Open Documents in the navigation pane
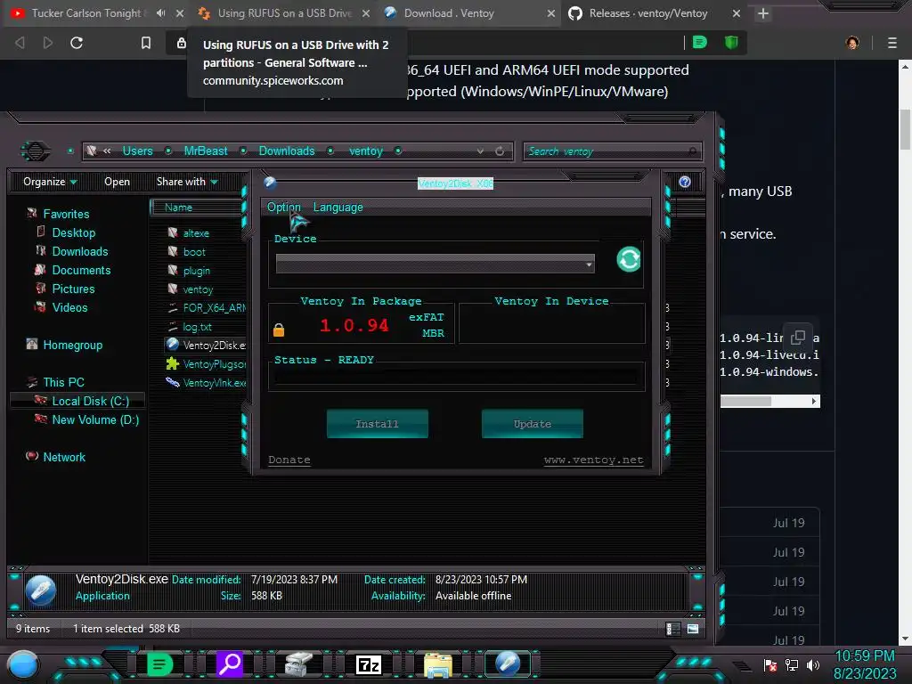912x684 pixels. 81,270
